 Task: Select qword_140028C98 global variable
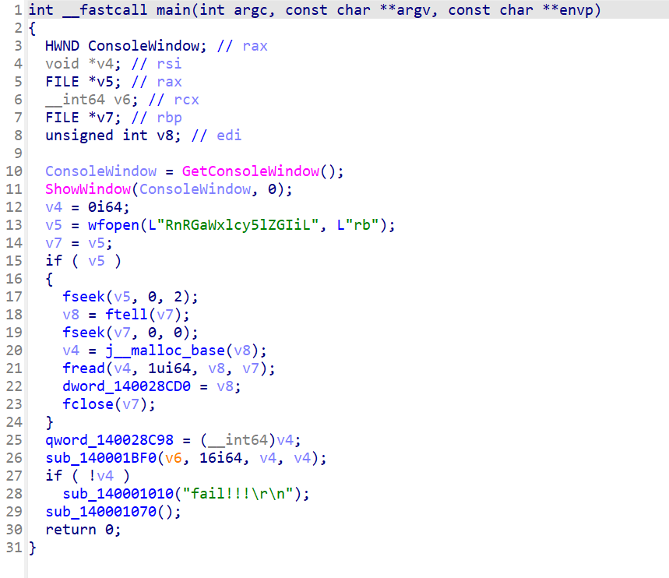[x=110, y=440]
